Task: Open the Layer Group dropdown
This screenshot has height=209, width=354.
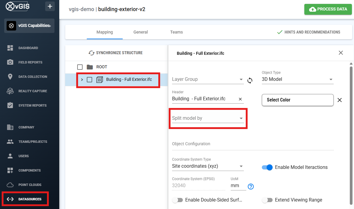Action: coord(208,79)
